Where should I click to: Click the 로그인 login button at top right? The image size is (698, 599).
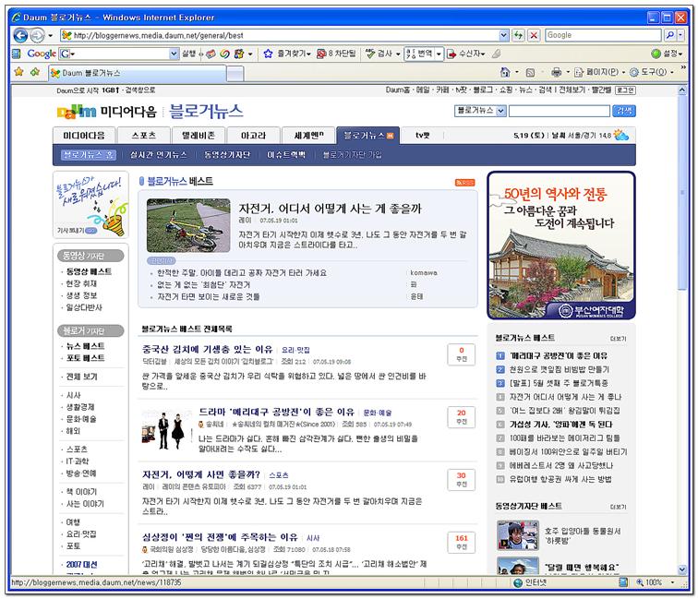point(625,90)
